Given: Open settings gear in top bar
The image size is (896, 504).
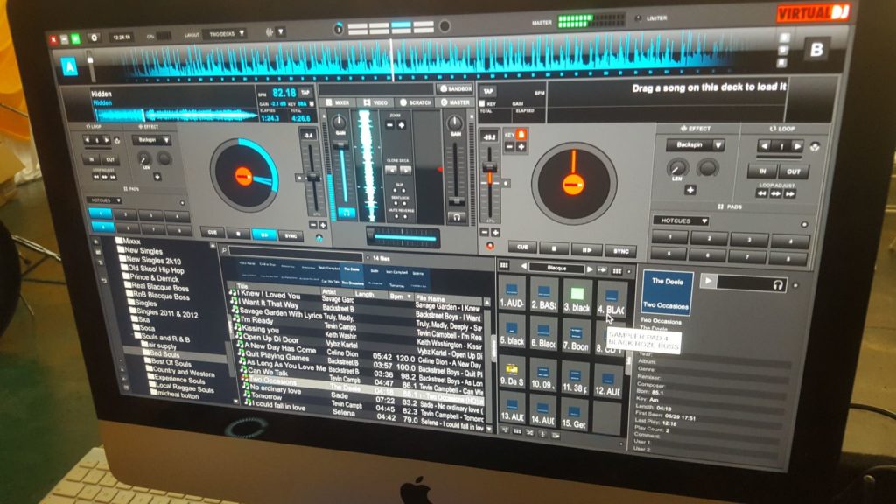Looking at the screenshot, I should coord(94,38).
